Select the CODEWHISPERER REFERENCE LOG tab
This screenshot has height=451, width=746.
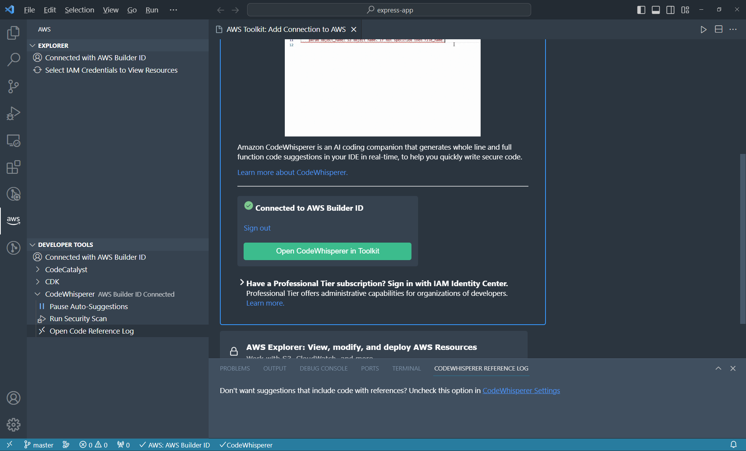[481, 368]
